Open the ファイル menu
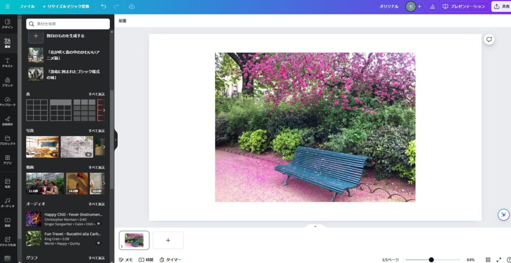 27,6
